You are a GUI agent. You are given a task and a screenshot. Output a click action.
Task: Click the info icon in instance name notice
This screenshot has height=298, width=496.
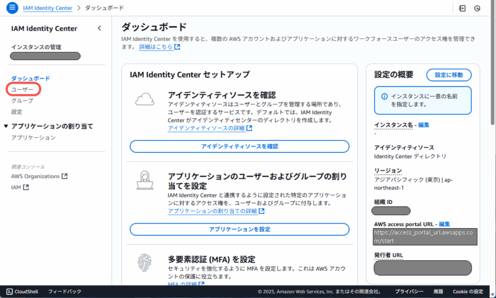(384, 96)
